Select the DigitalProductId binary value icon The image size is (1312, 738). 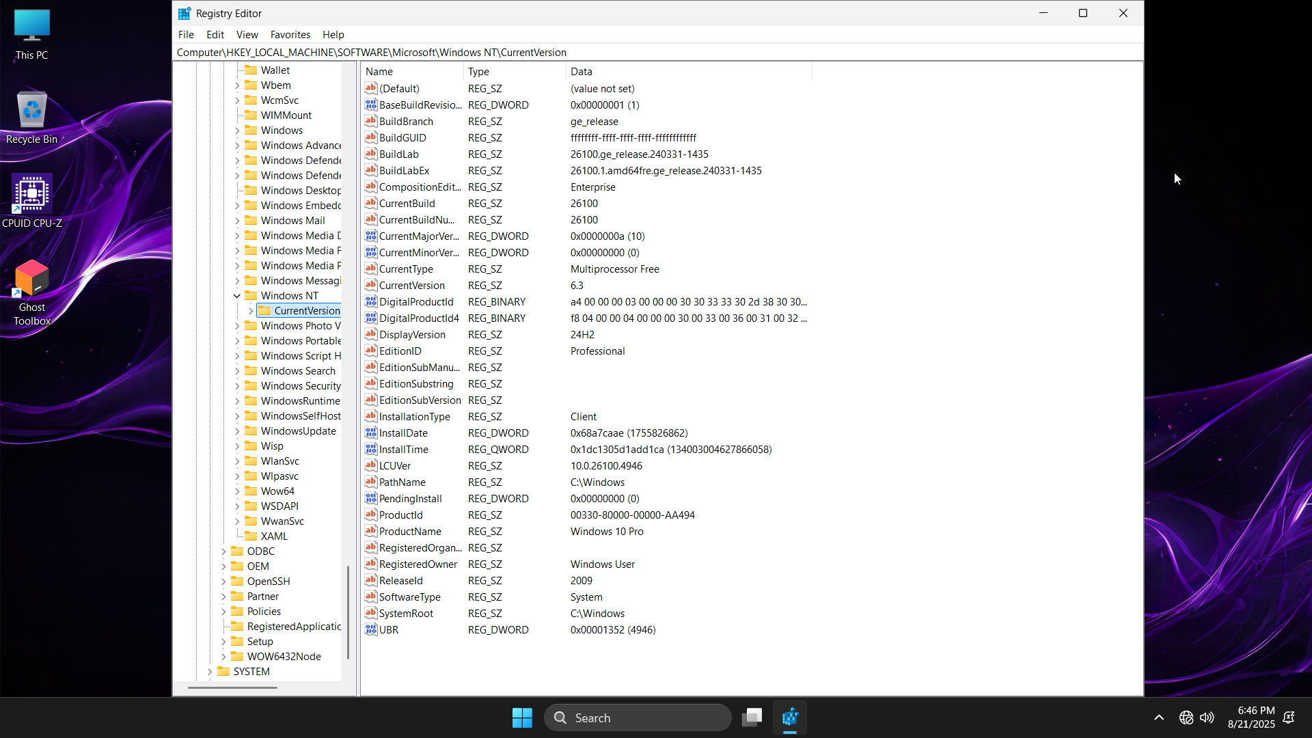coord(370,301)
